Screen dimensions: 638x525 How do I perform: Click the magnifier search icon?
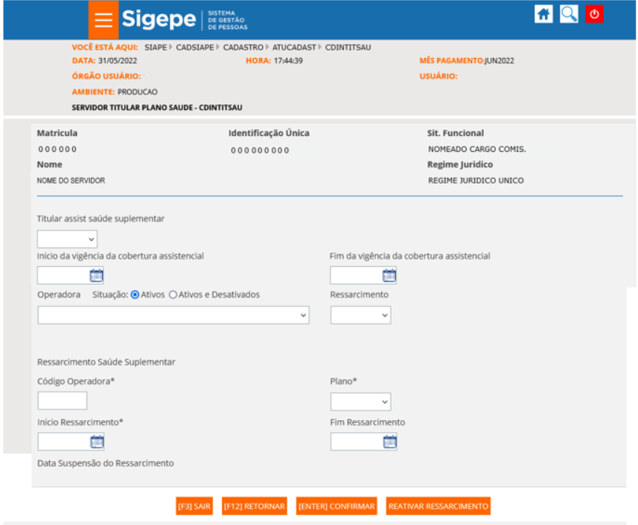(569, 14)
